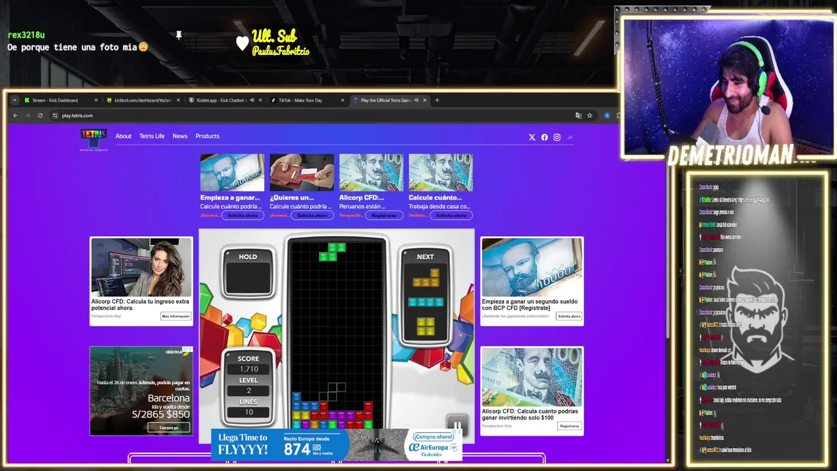Click Solicita ahora under Calcule cuánto ad
Image resolution: width=837 pixels, height=471 pixels.
click(x=451, y=215)
